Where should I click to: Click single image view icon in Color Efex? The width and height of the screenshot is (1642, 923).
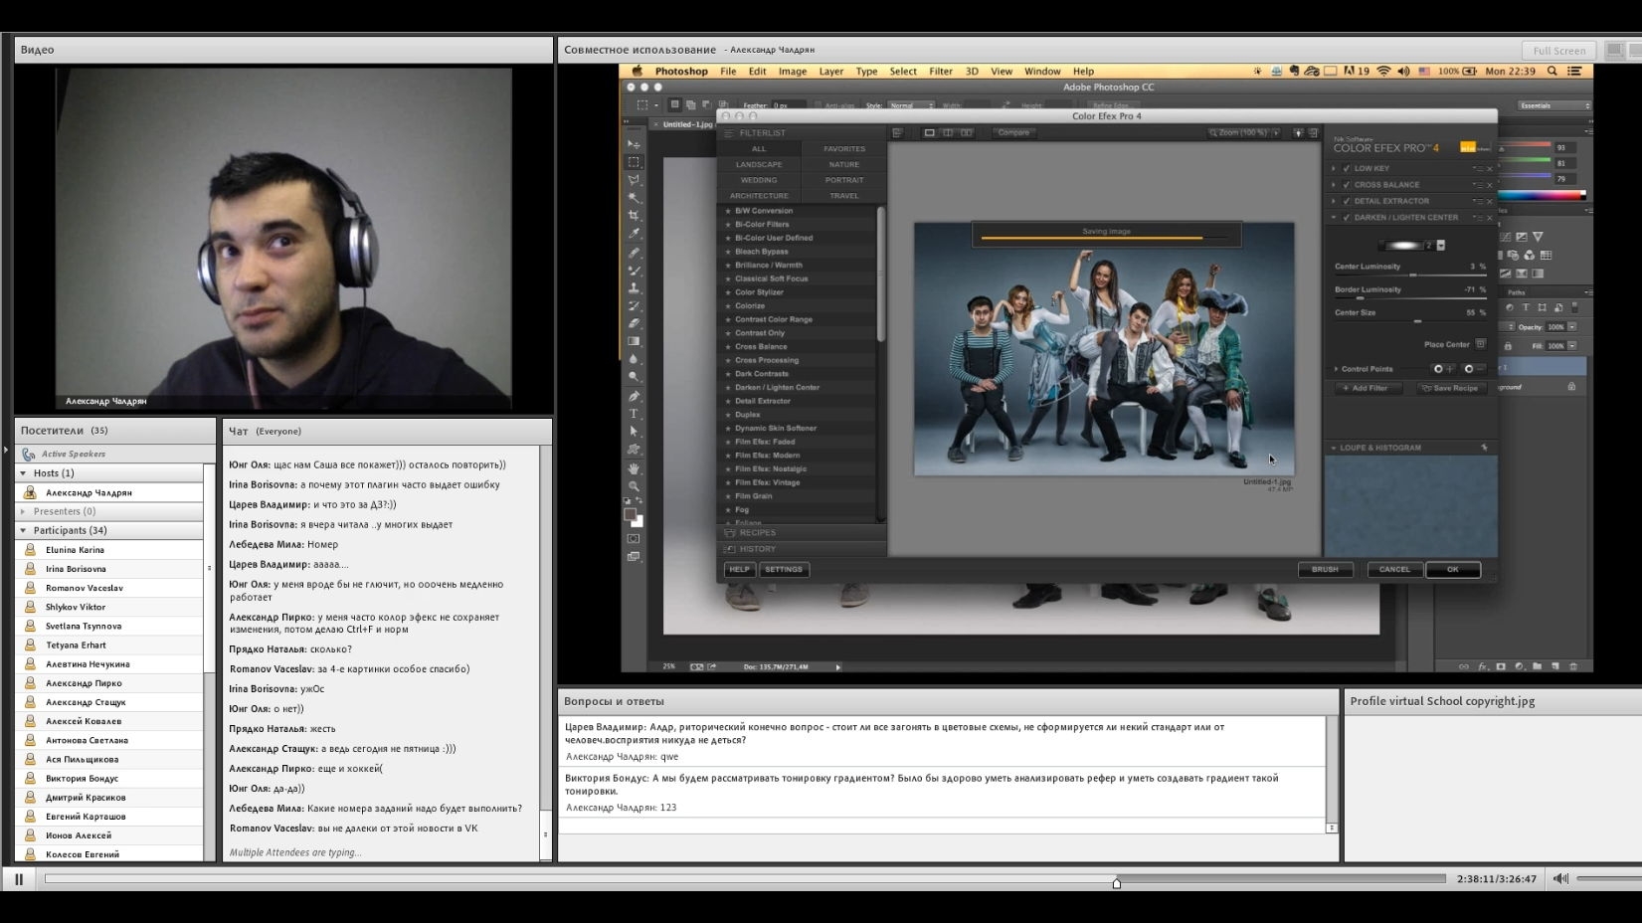(929, 132)
